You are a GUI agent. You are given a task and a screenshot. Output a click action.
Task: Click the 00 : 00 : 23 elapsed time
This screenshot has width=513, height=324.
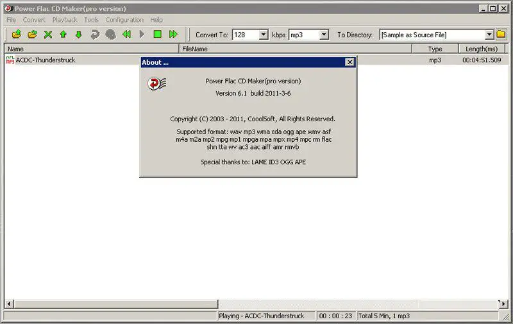(x=335, y=316)
